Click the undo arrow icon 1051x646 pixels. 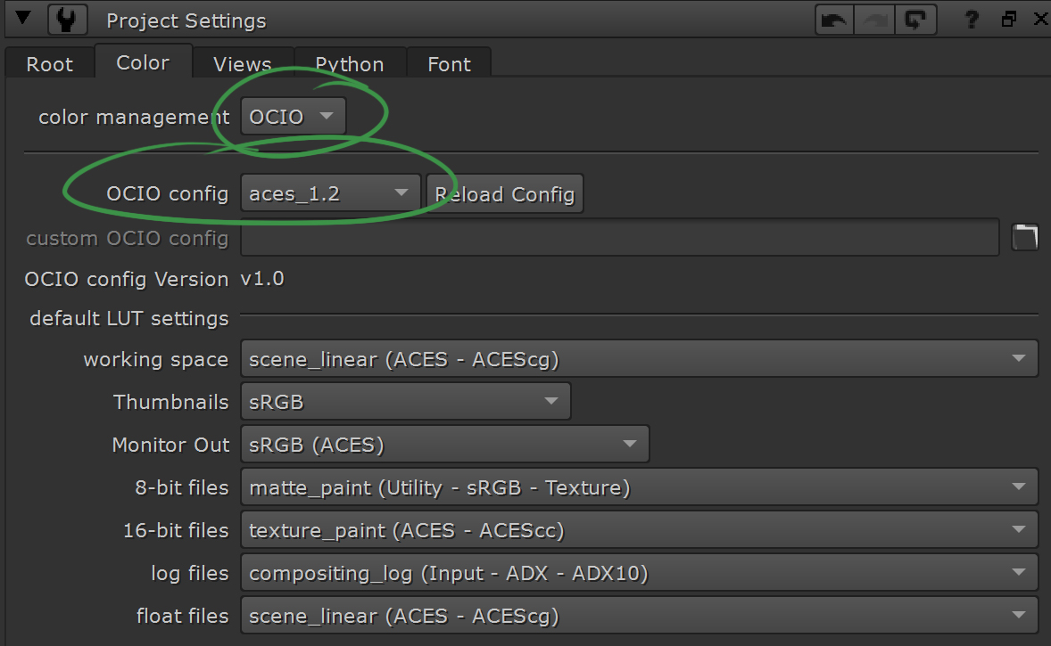pyautogui.click(x=834, y=20)
